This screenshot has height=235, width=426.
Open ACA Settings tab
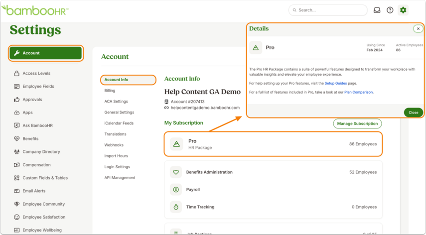[116, 102]
